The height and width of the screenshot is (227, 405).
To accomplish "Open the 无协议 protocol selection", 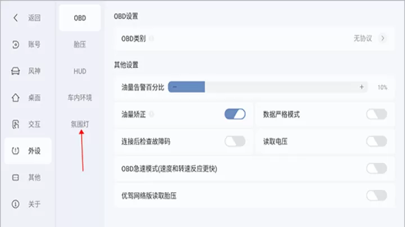I will pos(362,38).
